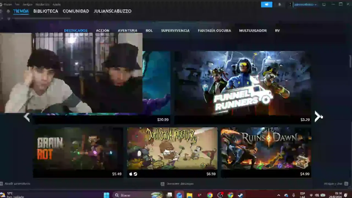Show the next featured carousel games
The height and width of the screenshot is (198, 352).
[318, 117]
